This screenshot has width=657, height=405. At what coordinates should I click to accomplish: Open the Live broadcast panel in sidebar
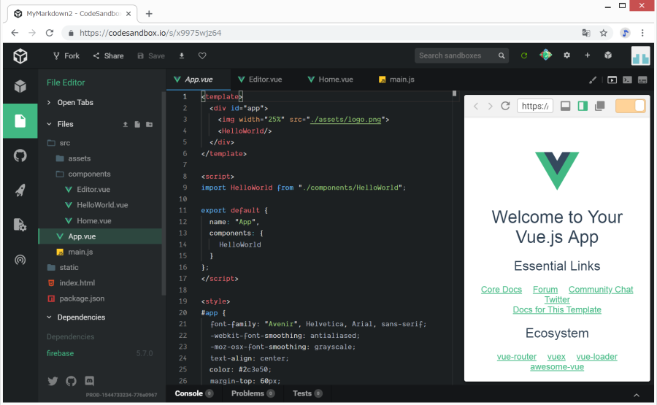20,260
